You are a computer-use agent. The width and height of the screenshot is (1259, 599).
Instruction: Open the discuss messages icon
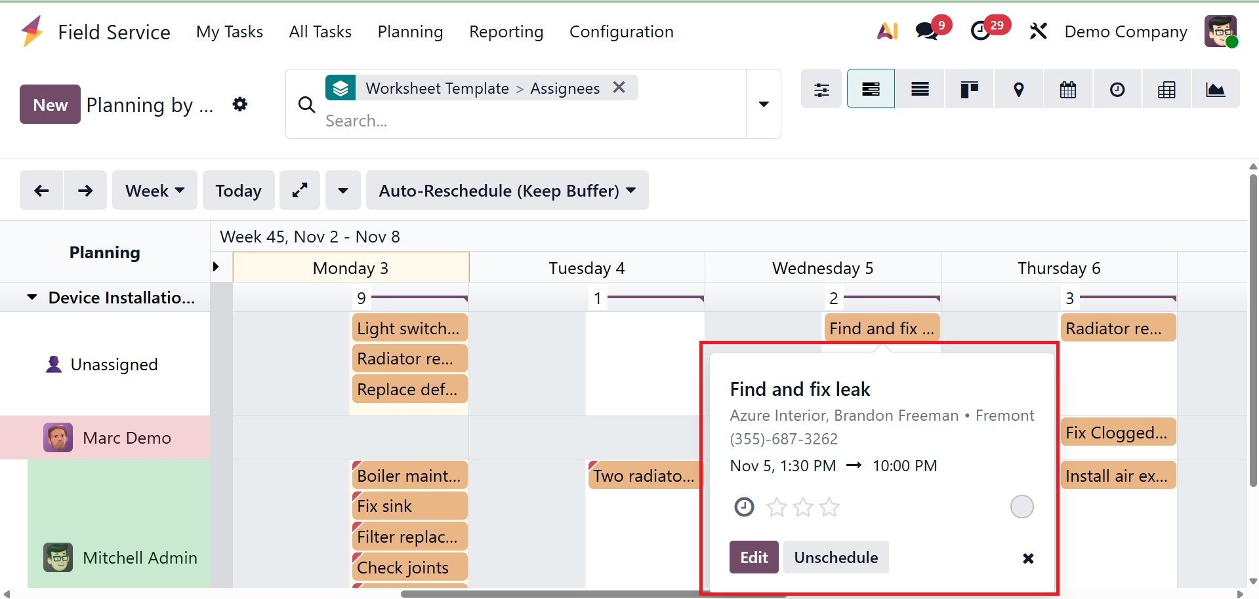[x=927, y=31]
